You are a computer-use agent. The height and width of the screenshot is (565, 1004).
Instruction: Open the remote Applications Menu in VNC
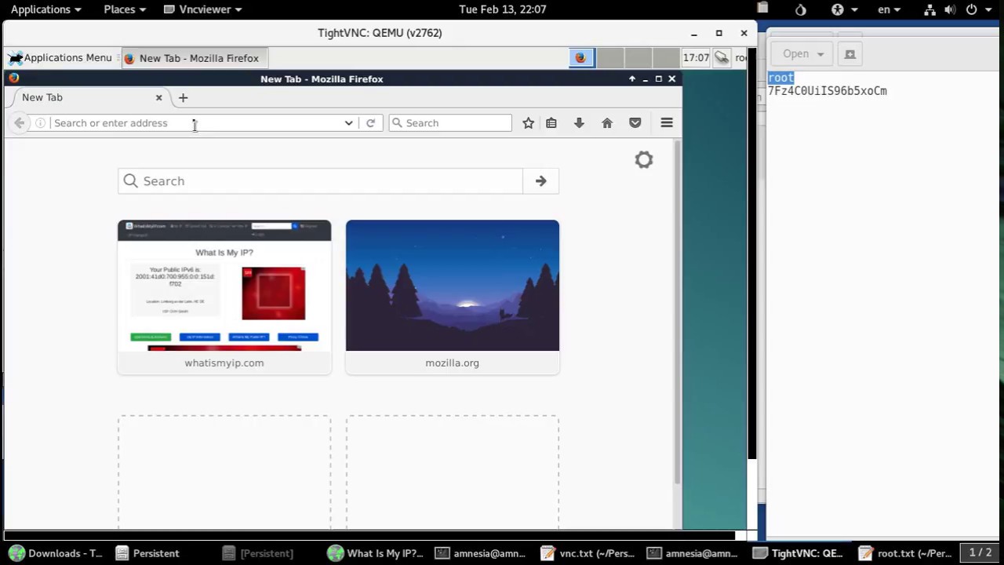point(60,58)
